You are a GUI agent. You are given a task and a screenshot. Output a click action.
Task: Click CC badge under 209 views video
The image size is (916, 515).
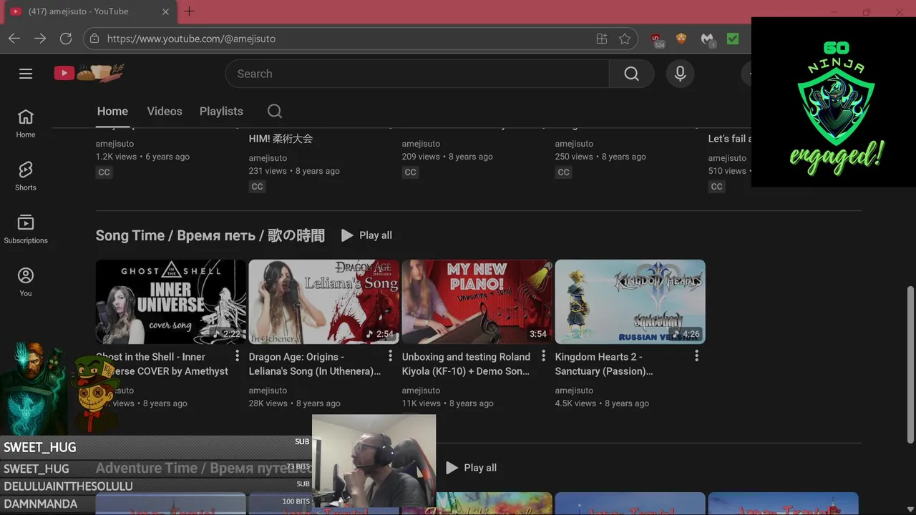(x=410, y=172)
